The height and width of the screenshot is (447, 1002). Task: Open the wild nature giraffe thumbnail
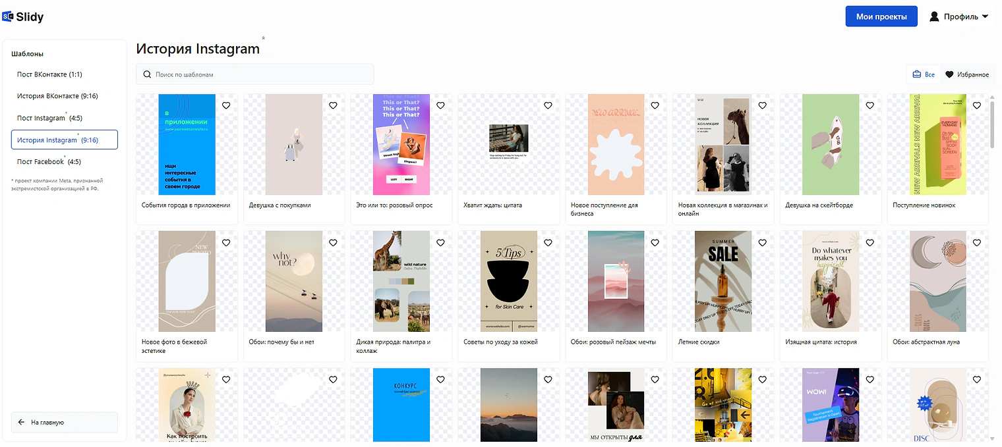point(401,281)
